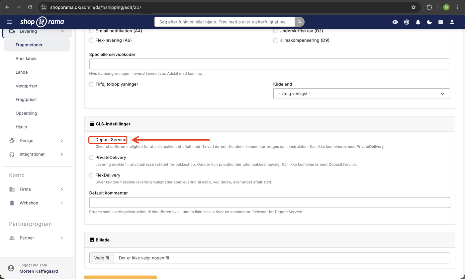Collapse the Levering chevron
The height and width of the screenshot is (279, 465).
pos(62,31)
